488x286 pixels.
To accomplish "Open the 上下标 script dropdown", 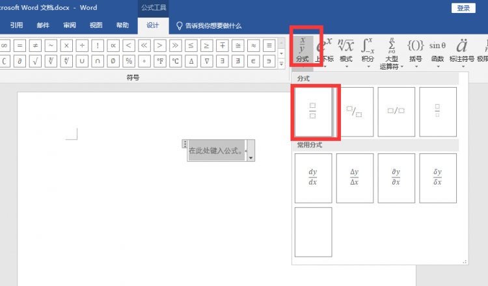I will (324, 51).
